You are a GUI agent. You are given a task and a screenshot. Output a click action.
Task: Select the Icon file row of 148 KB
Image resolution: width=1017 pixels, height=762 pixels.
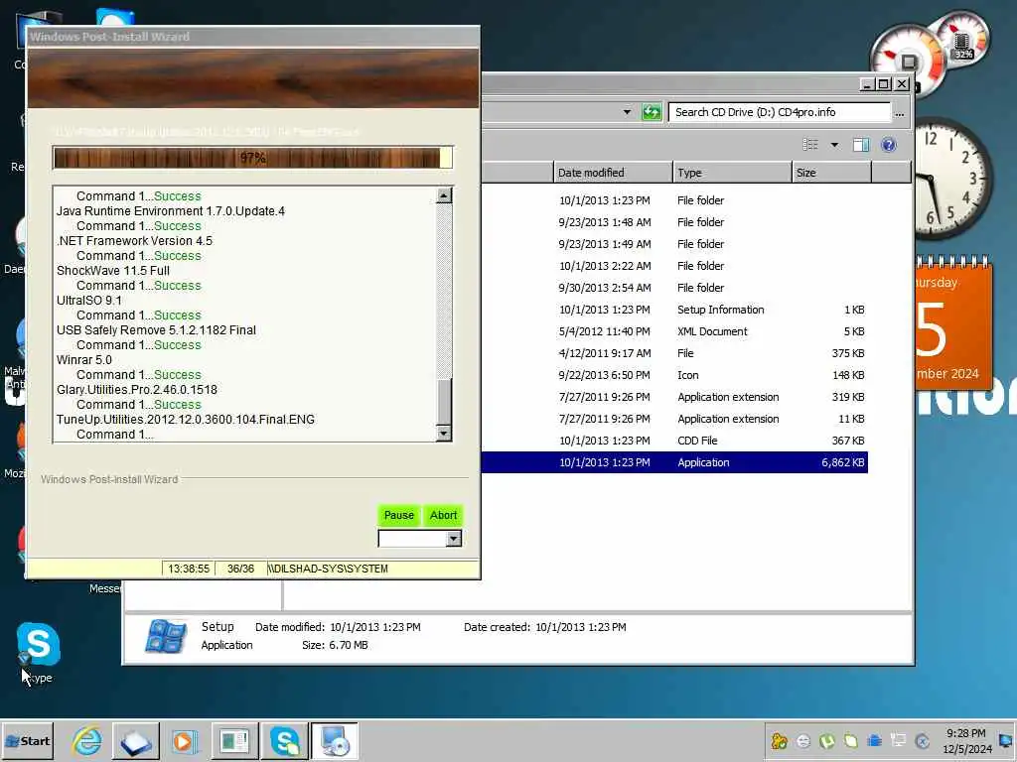click(x=674, y=375)
